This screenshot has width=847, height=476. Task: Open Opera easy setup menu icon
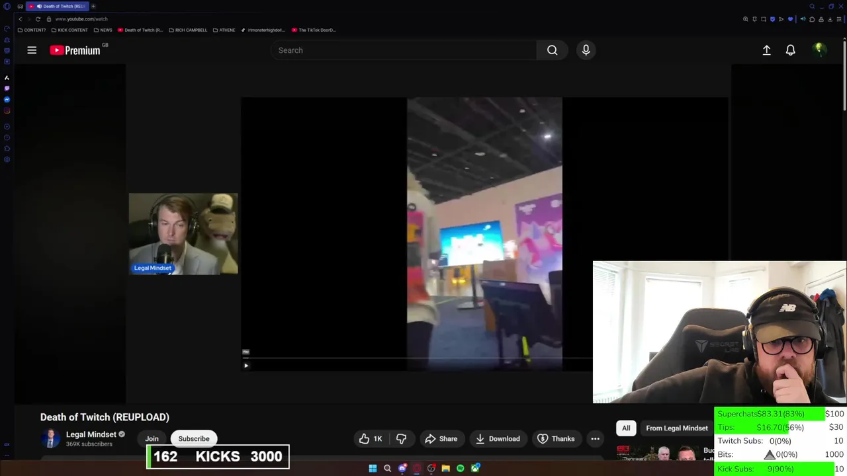[840, 19]
